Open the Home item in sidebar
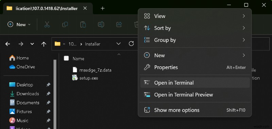This screenshot has height=129, width=272. [x=19, y=58]
